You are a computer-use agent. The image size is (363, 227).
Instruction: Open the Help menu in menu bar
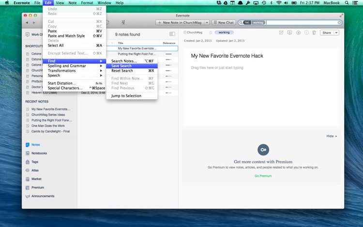click(120, 3)
